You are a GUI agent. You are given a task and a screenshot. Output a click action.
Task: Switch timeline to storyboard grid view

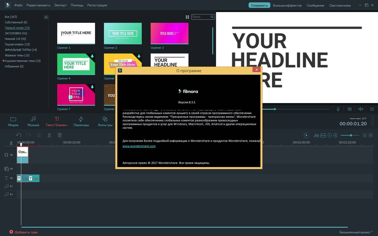tap(371, 135)
